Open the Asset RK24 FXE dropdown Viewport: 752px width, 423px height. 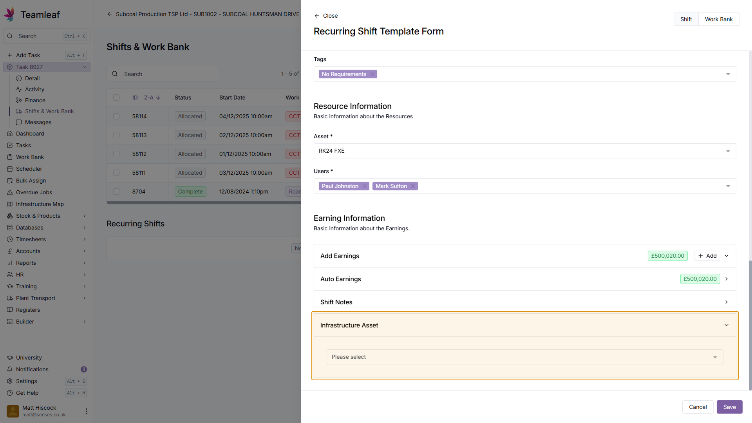click(x=524, y=151)
